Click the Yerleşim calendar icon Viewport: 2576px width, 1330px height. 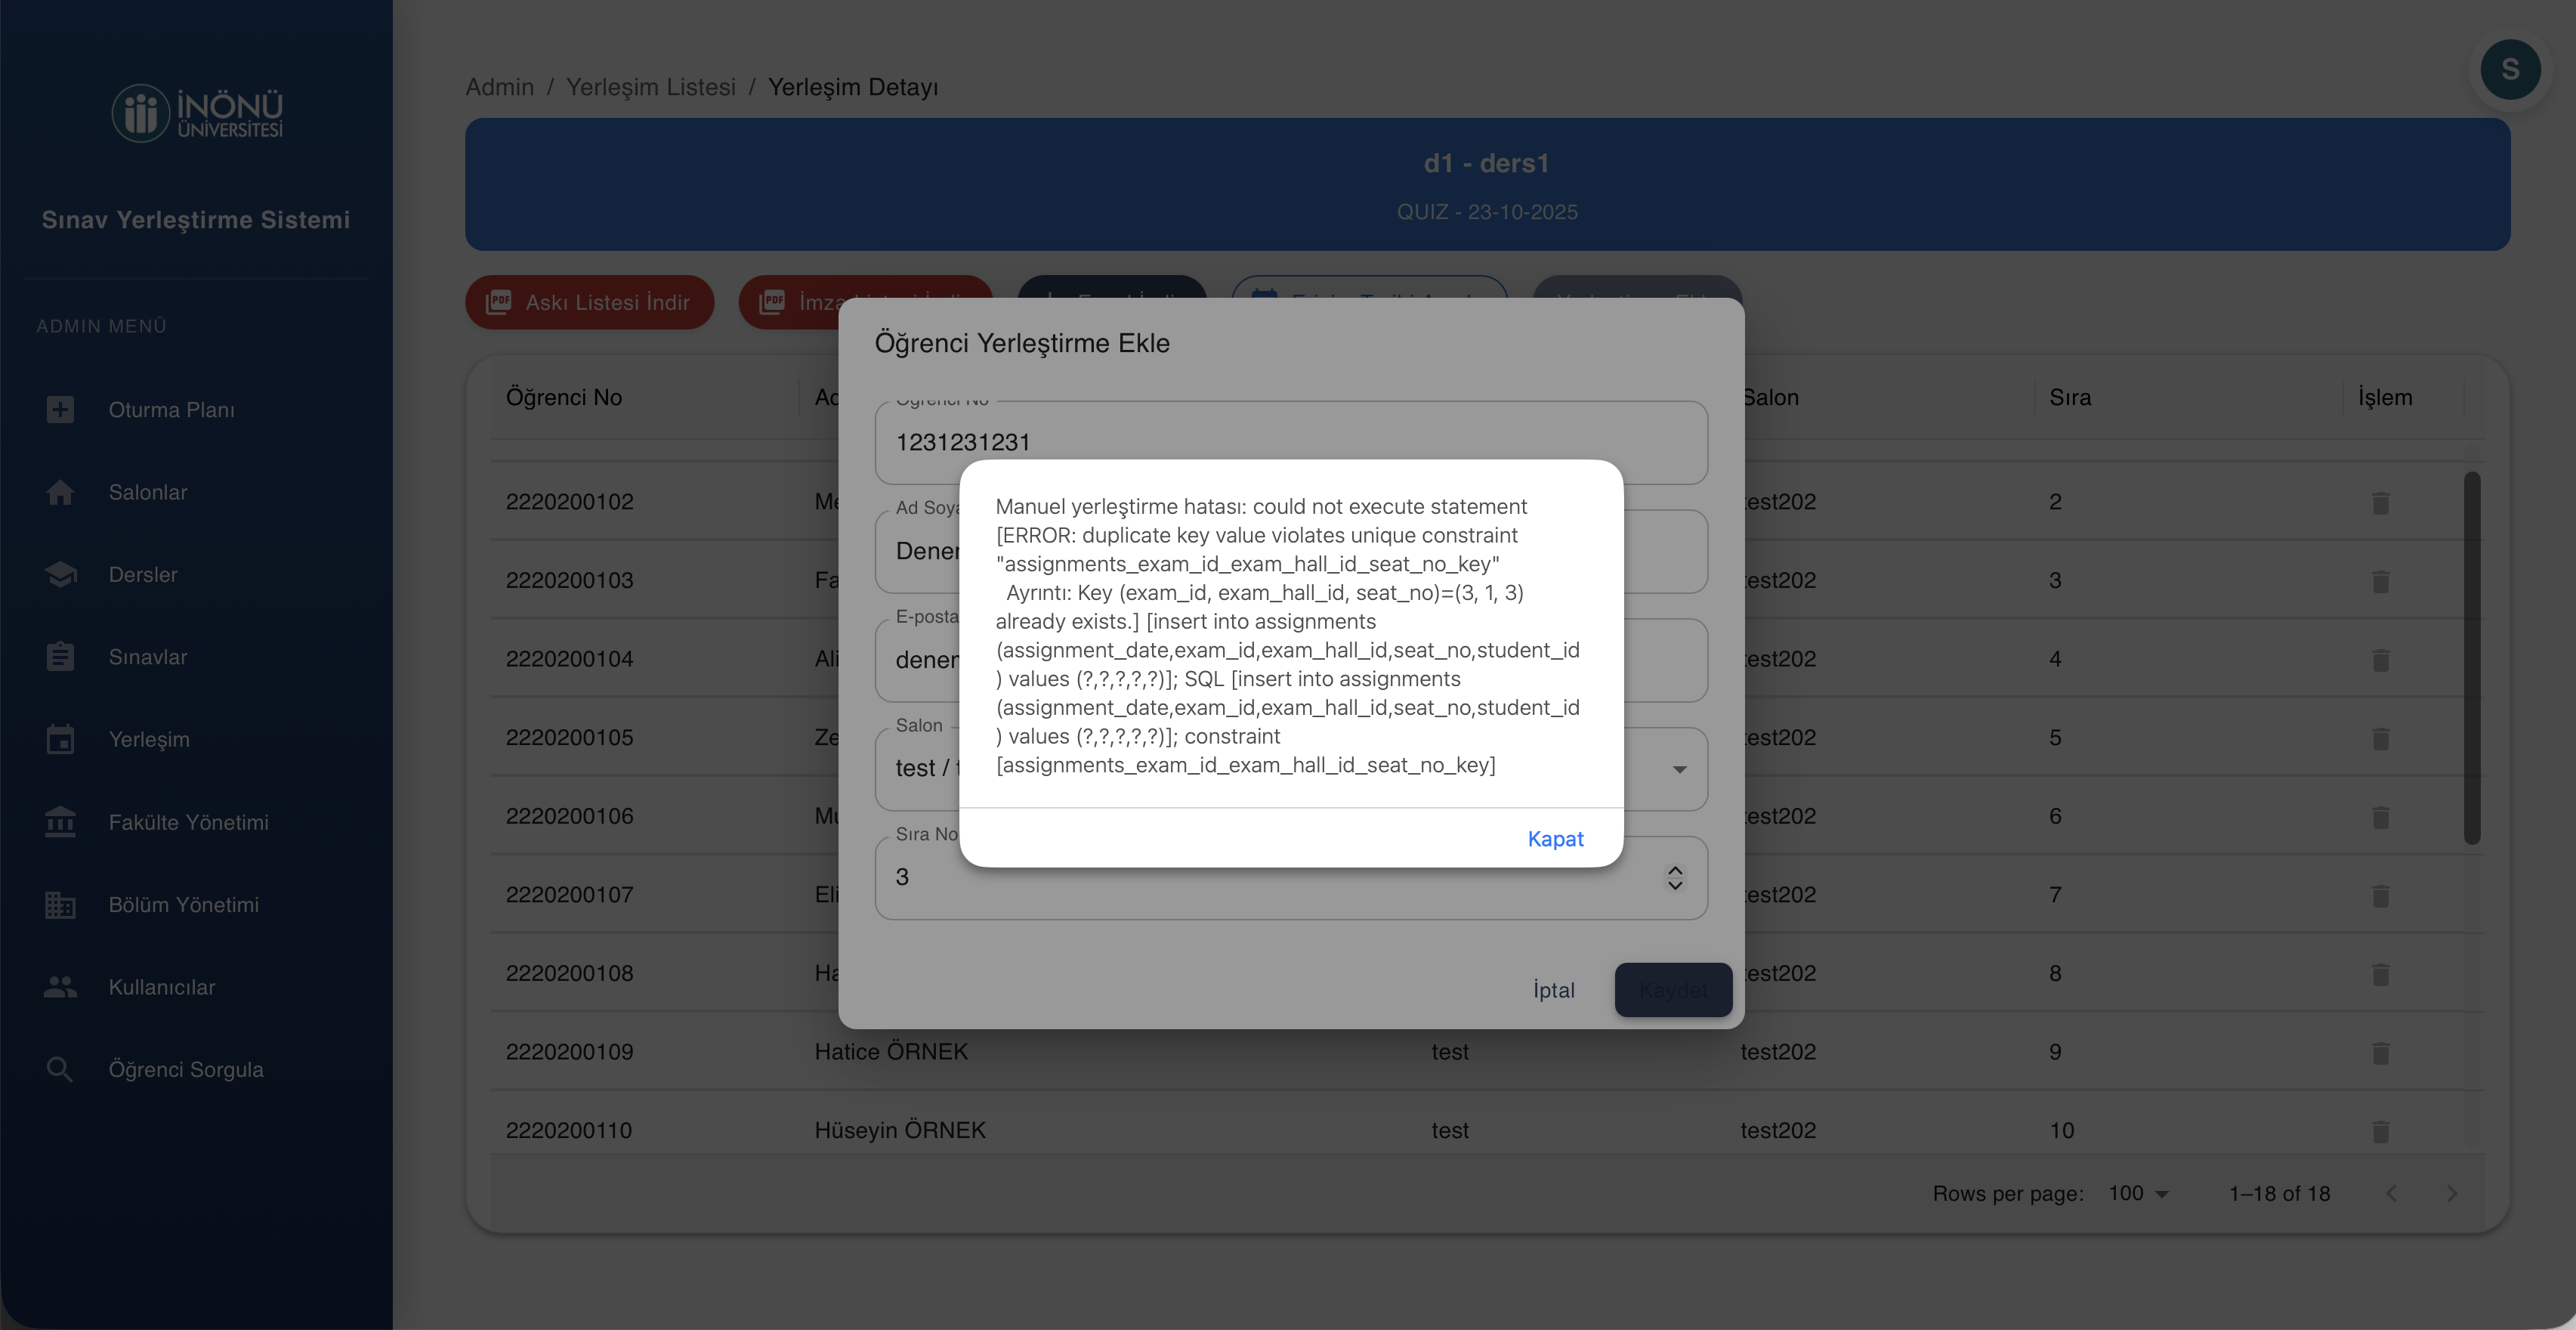coord(60,740)
